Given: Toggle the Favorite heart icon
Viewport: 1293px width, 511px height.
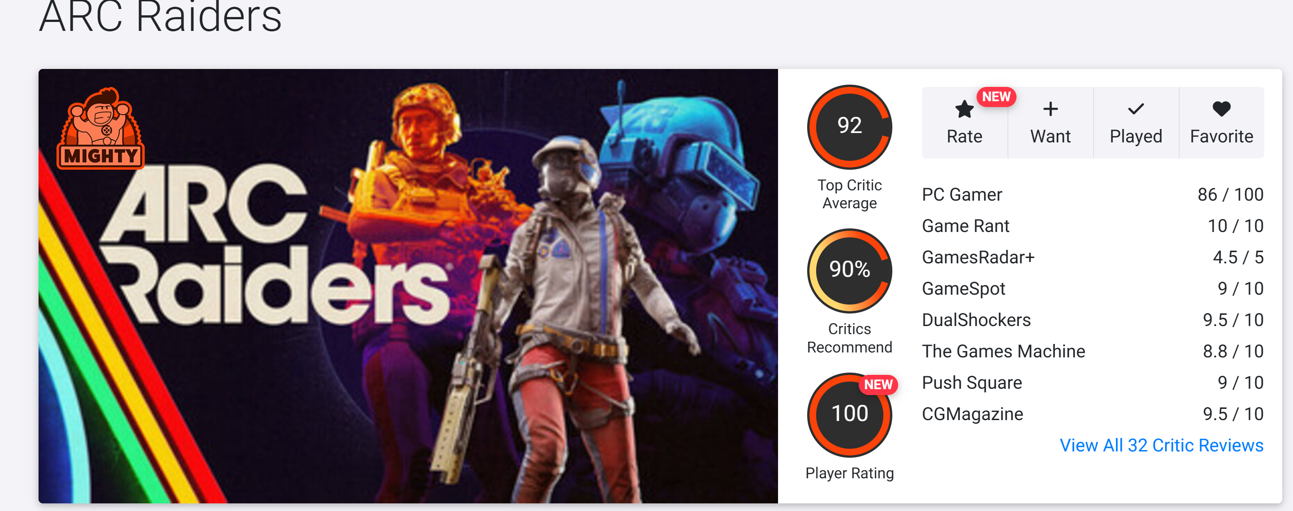Looking at the screenshot, I should 1221,109.
